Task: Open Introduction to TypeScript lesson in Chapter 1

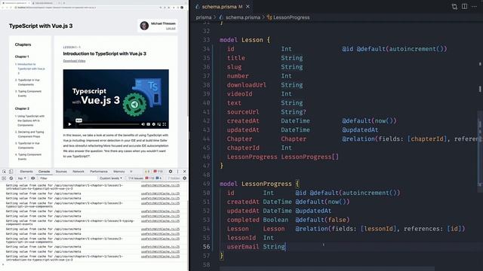Action: point(31,69)
